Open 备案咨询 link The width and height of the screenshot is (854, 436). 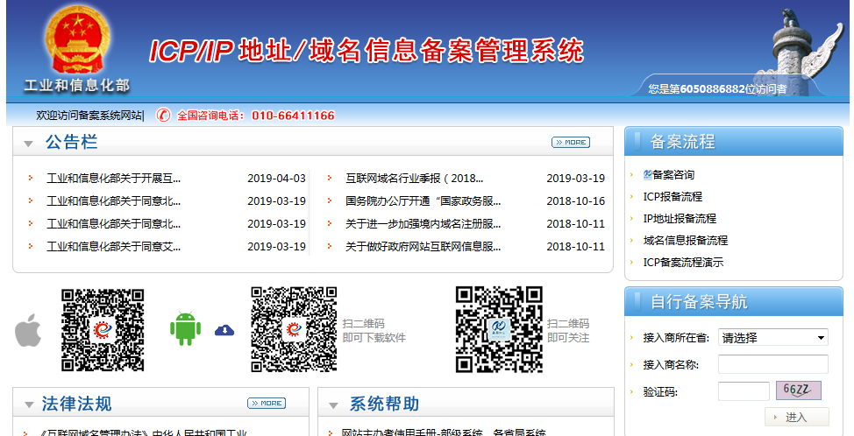coord(673,175)
